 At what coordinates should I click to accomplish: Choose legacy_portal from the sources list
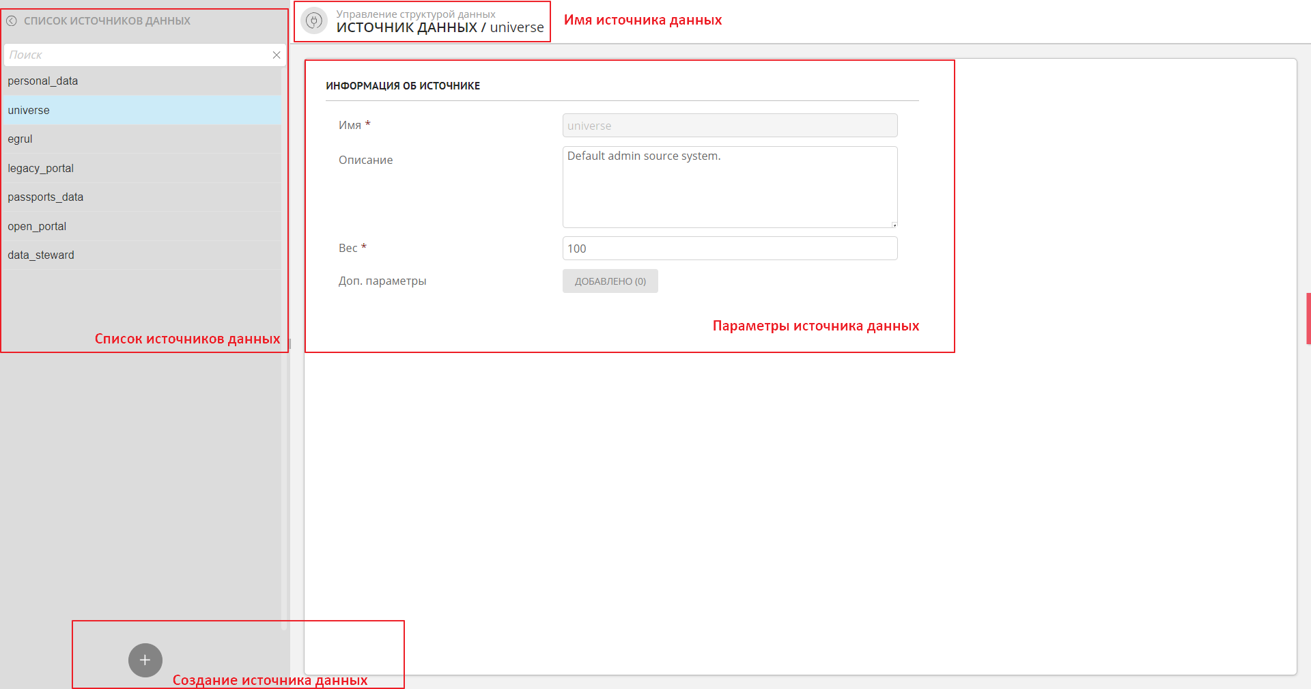coord(41,169)
